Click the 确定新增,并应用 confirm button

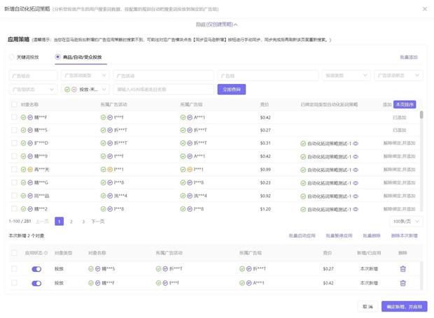pos(405,307)
